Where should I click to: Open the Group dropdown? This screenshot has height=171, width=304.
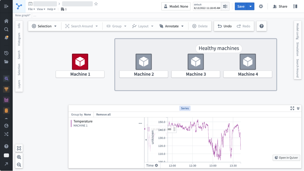pos(116,26)
